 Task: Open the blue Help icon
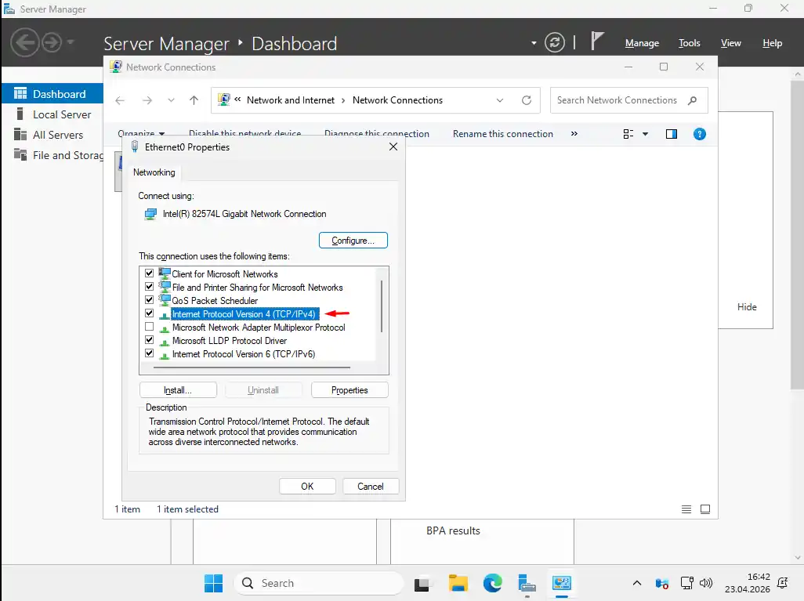(700, 134)
